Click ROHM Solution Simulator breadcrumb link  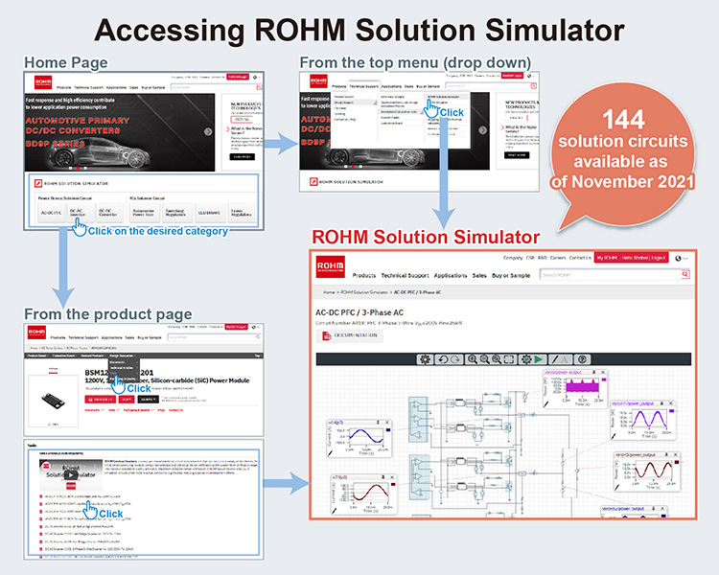coord(364,292)
